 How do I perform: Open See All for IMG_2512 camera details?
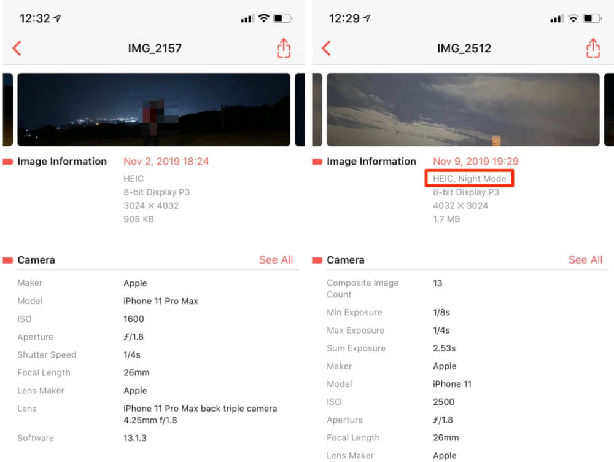pos(585,260)
